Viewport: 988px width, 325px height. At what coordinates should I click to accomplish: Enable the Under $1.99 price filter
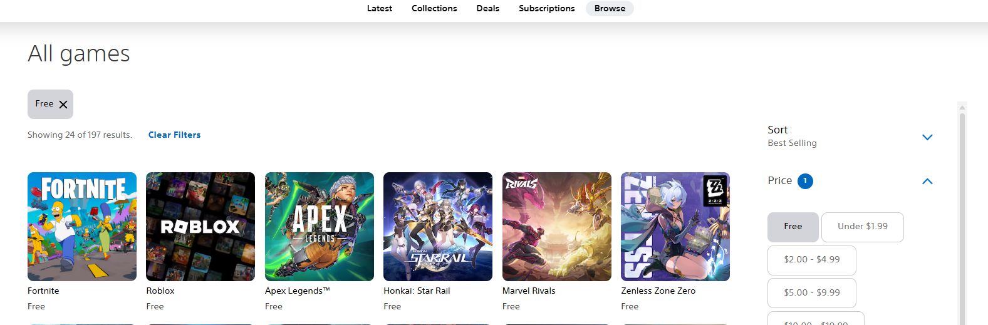point(863,227)
